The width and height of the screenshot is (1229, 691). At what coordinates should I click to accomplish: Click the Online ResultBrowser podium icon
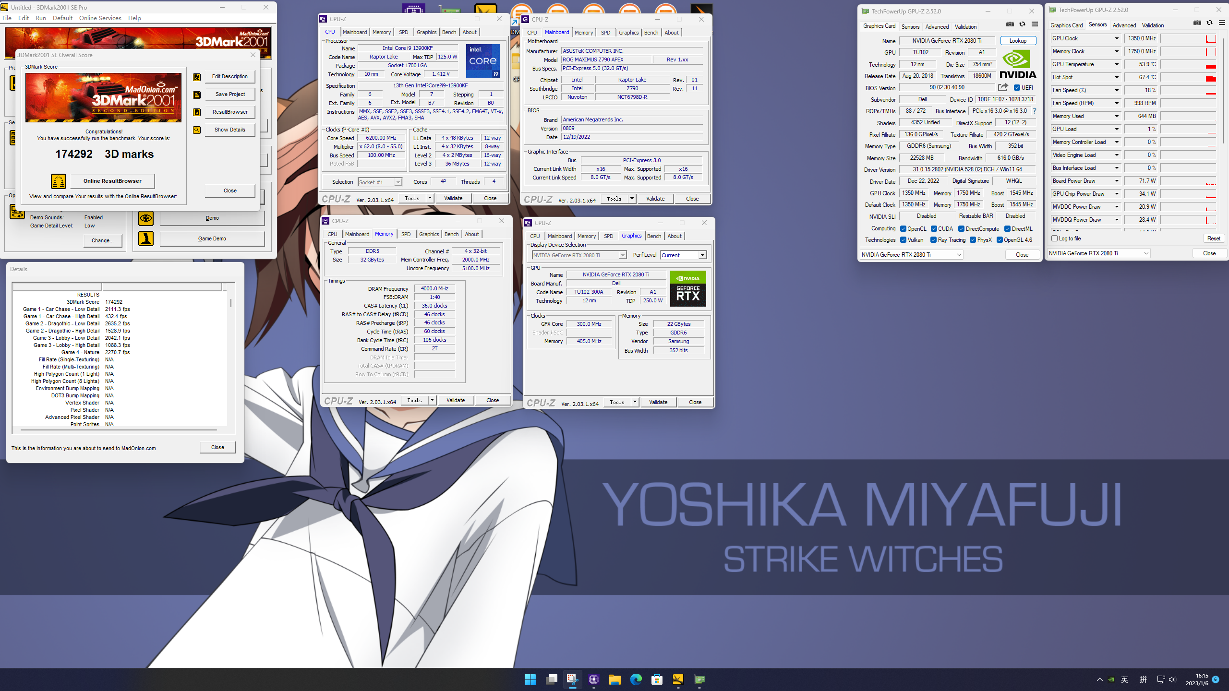[59, 181]
